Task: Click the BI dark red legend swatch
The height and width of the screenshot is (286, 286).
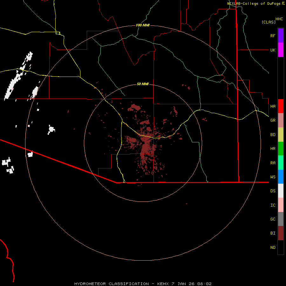Action: pos(281,233)
